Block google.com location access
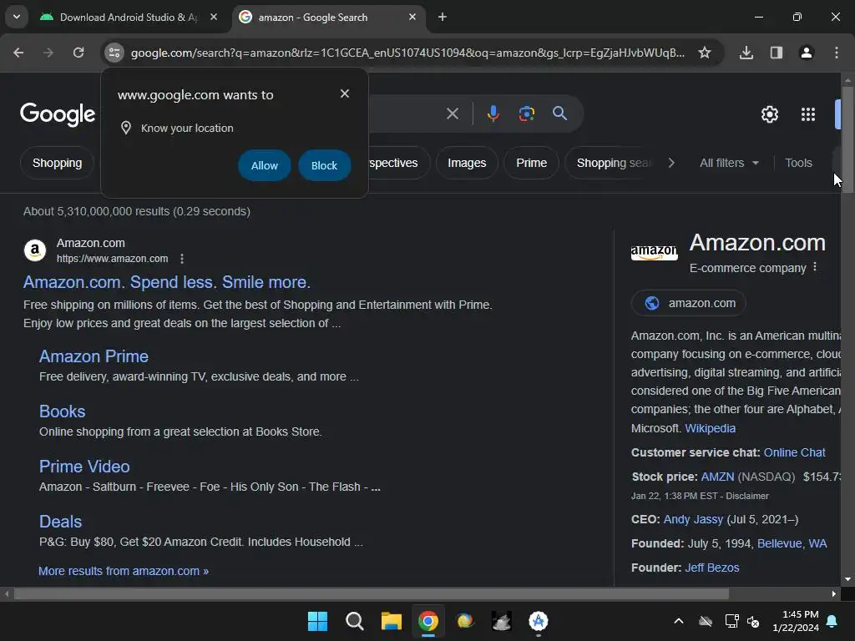Viewport: 855px width, 641px height. [325, 165]
